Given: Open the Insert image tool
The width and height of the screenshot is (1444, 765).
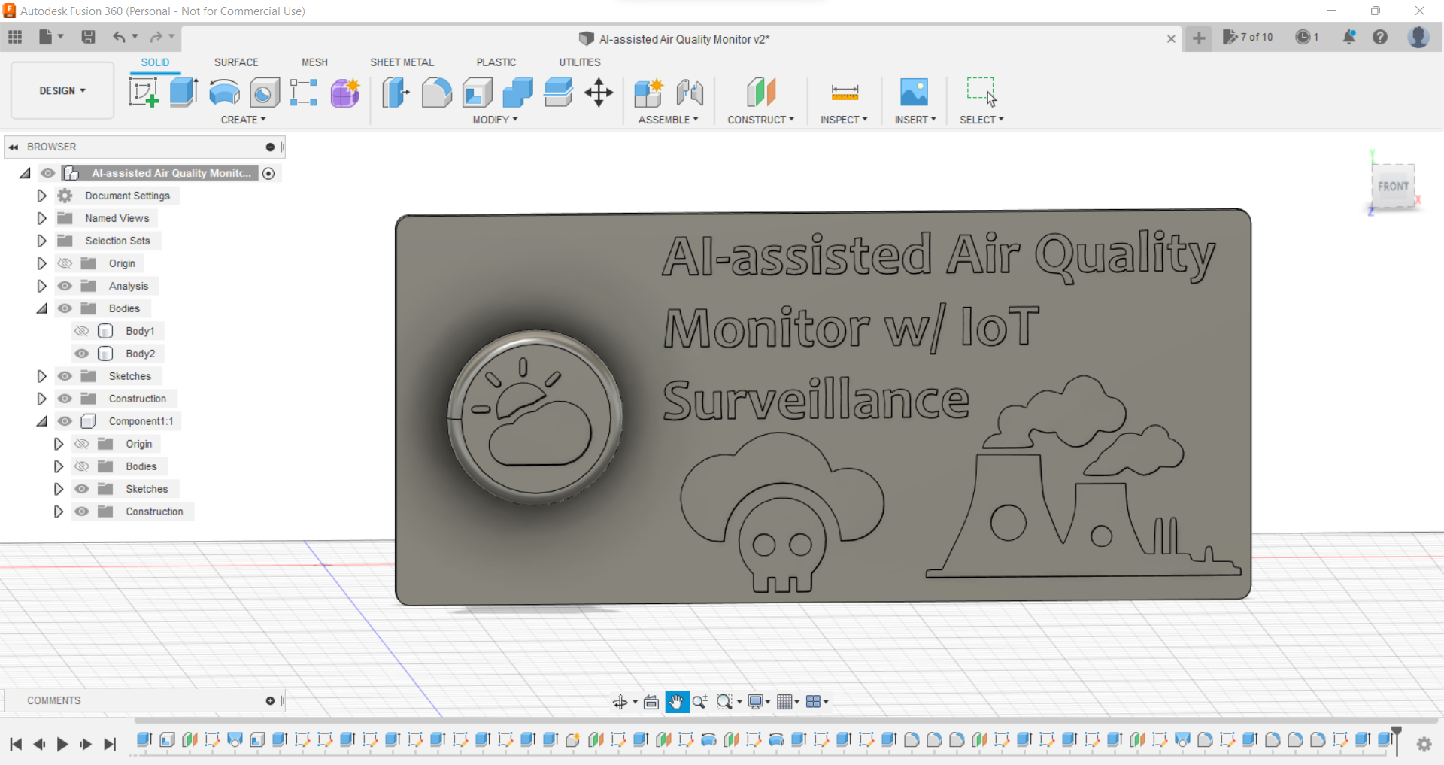Looking at the screenshot, I should (914, 93).
